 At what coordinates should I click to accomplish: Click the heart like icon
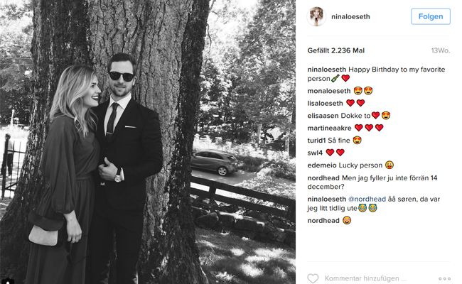(x=313, y=278)
